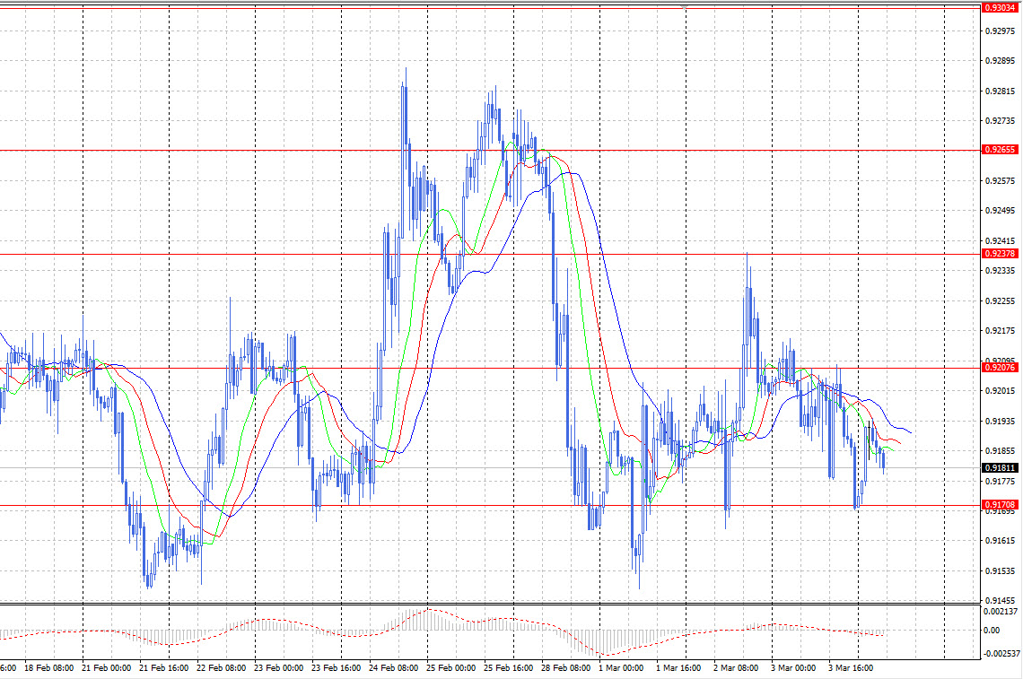This screenshot has height=679, width=1023.
Task: Click the 0.92255 price axis label
Action: (x=1001, y=301)
